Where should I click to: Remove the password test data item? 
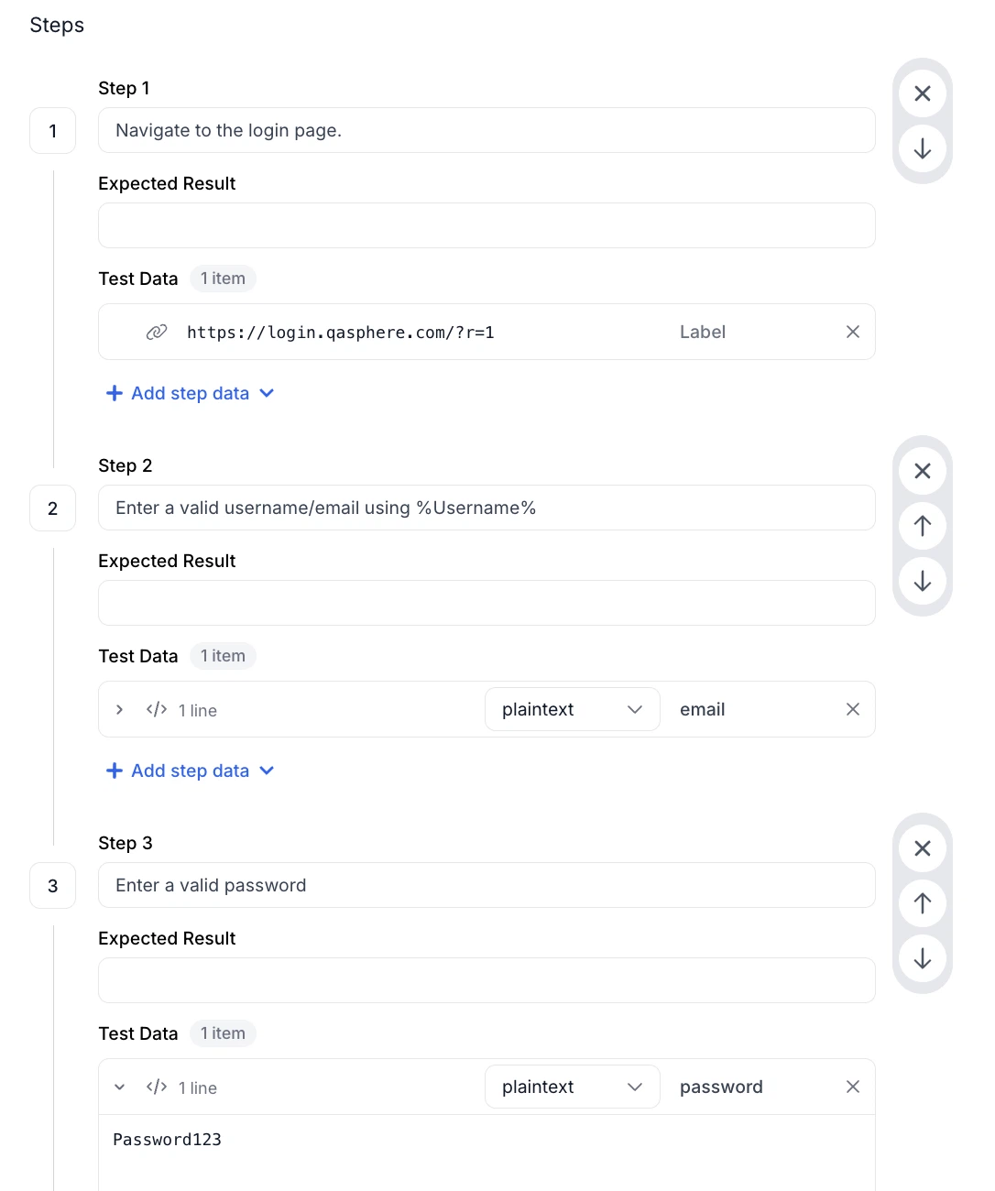coord(853,1087)
